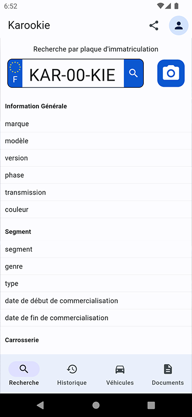Select the version row
Viewport: 192px width, 417px height.
click(x=96, y=158)
